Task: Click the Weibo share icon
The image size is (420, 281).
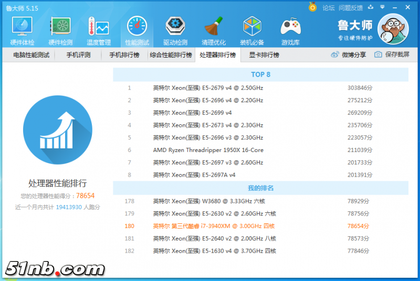Action: tap(335, 55)
